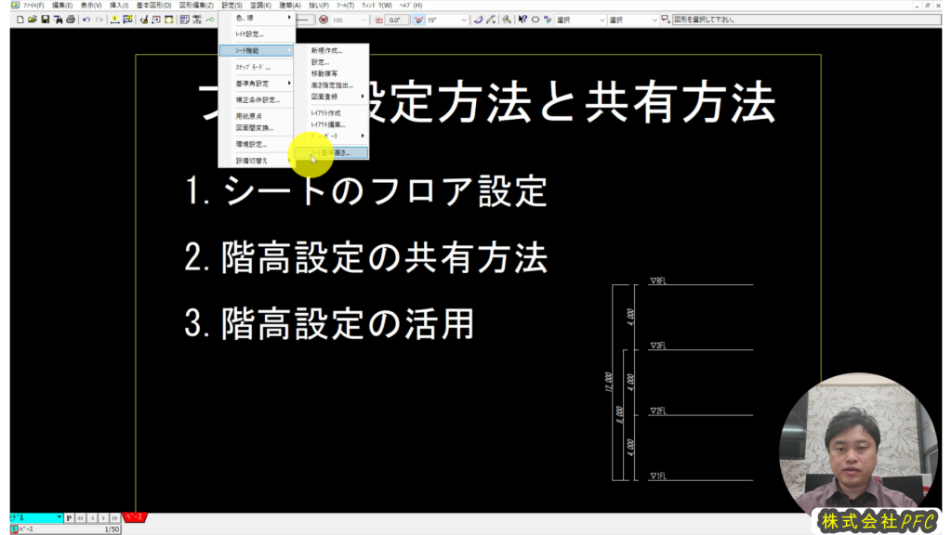
Task: Click the Save floppy disk icon
Action: tap(45, 20)
